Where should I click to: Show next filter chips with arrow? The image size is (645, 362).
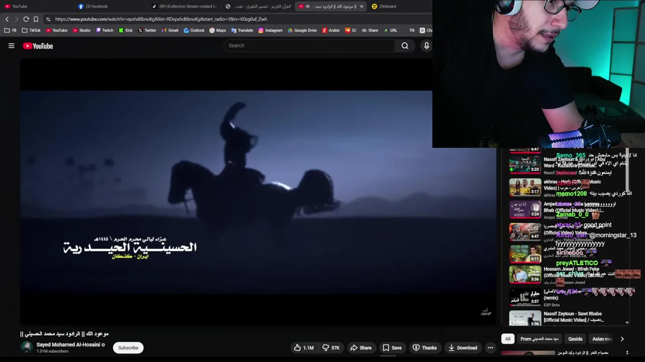[622, 339]
